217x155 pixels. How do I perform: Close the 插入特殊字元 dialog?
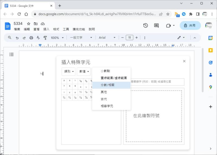(184, 61)
